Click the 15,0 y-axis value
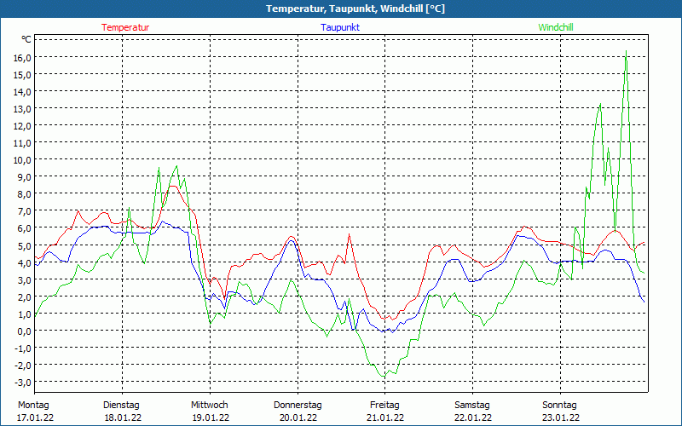This screenshot has height=426, width=682. (x=22, y=74)
